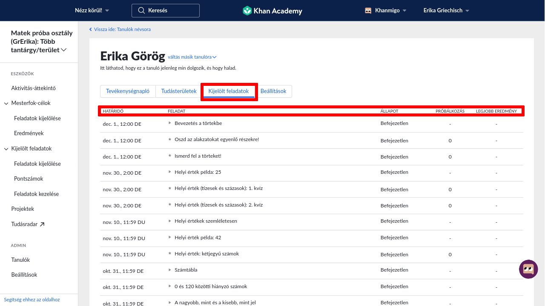Switch to the Tevékenységnapló tab
Screen dimensions: 545x306
pyautogui.click(x=128, y=91)
